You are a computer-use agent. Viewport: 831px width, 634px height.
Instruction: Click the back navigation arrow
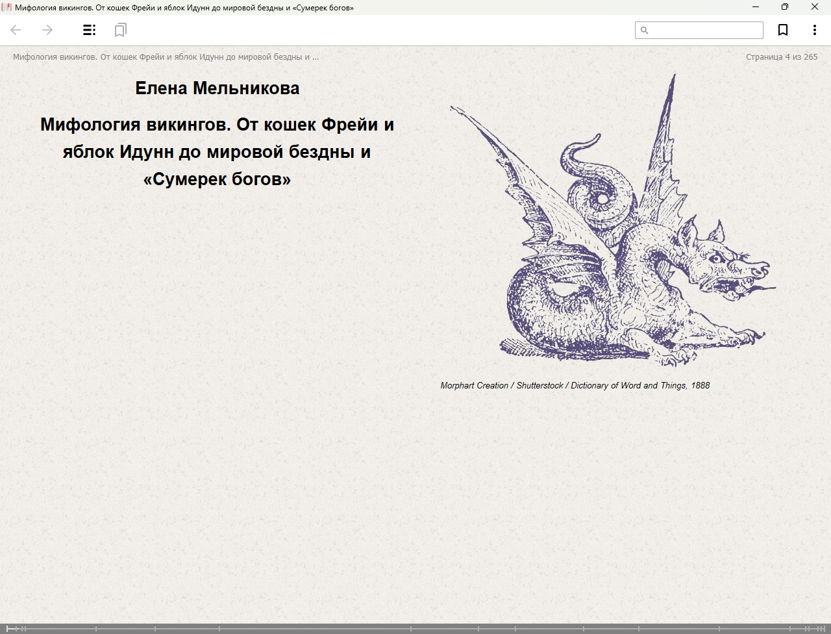point(16,30)
